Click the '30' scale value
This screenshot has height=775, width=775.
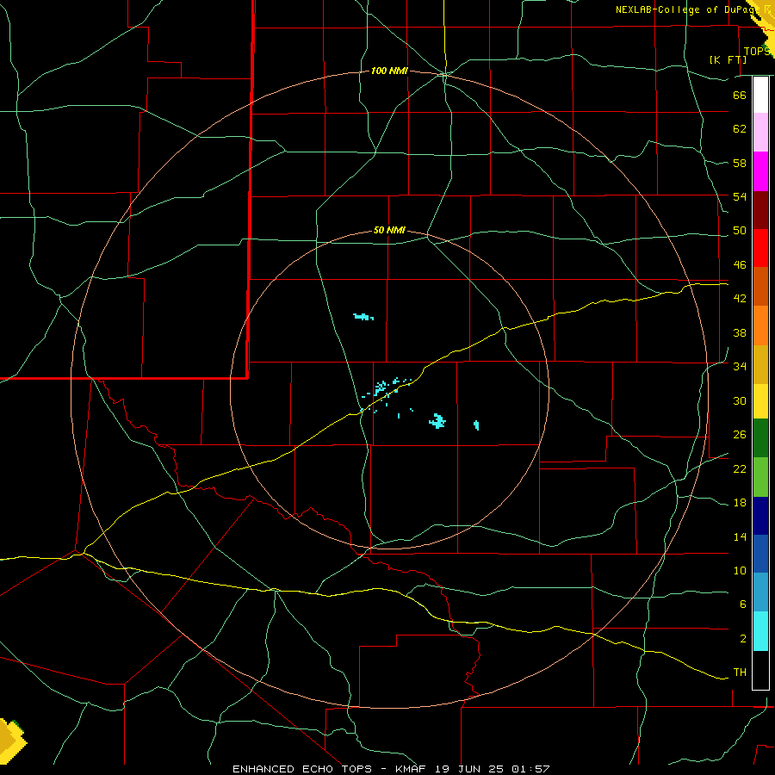(x=740, y=400)
